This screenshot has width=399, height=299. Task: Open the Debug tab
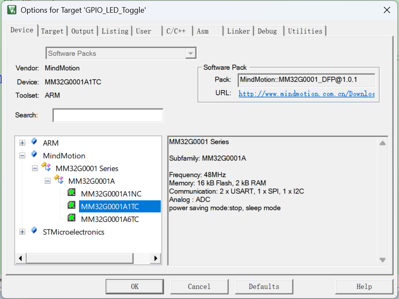267,31
